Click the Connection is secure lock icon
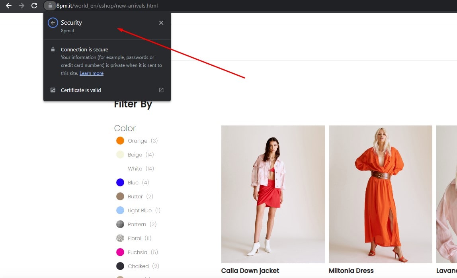457x278 pixels. (x=53, y=49)
